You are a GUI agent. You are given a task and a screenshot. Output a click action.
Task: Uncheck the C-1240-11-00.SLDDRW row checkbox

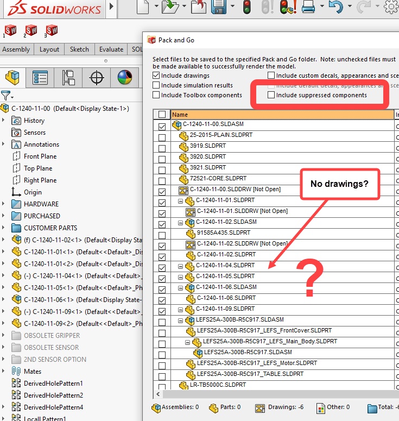pos(162,192)
